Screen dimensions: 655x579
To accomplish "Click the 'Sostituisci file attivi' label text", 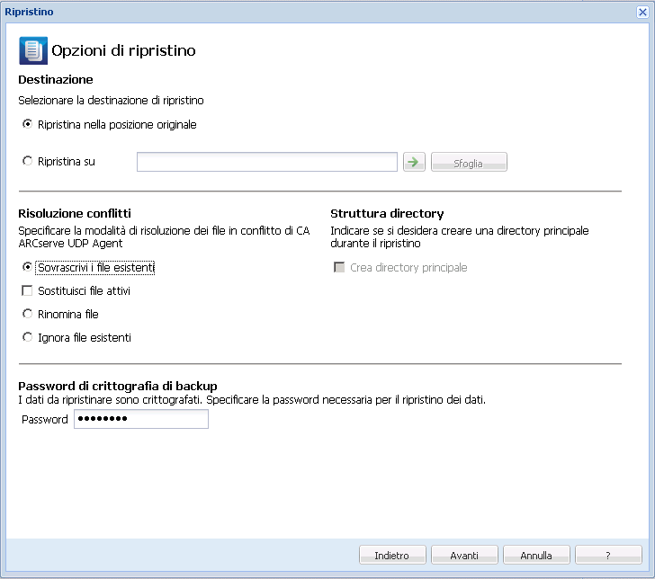I will click(x=84, y=291).
